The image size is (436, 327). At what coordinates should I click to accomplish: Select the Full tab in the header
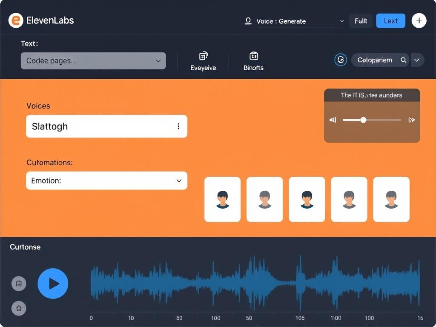pos(361,20)
